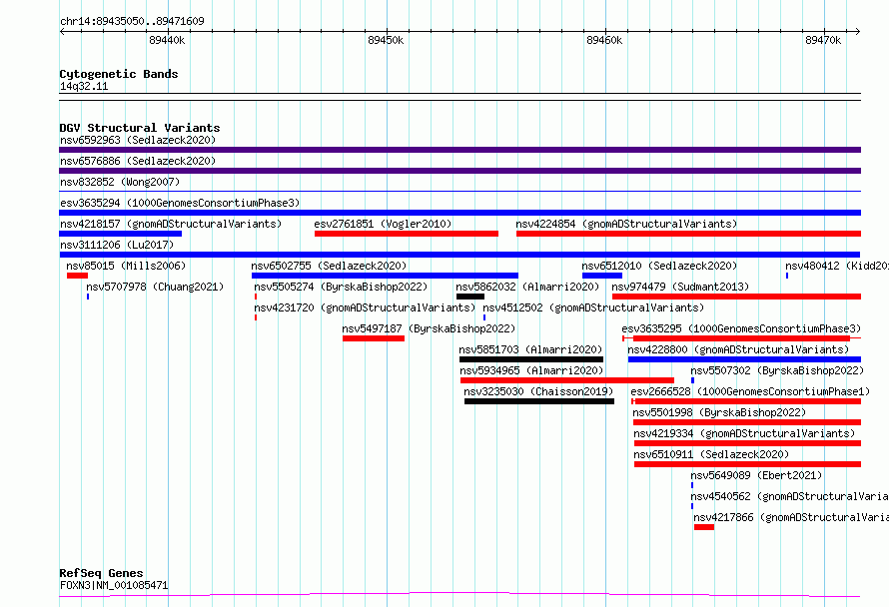This screenshot has height=607, width=889.
Task: Select the purple bar for nsv6576886
Action: pos(459,171)
